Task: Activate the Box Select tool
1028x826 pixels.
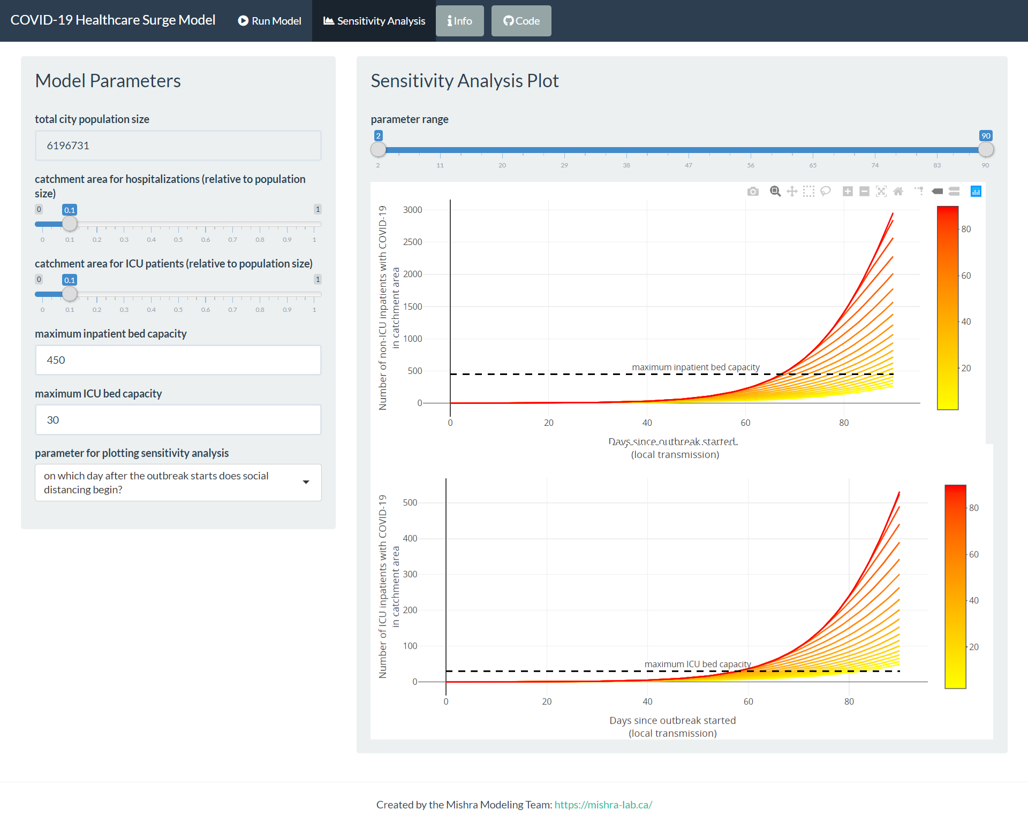Action: [808, 192]
